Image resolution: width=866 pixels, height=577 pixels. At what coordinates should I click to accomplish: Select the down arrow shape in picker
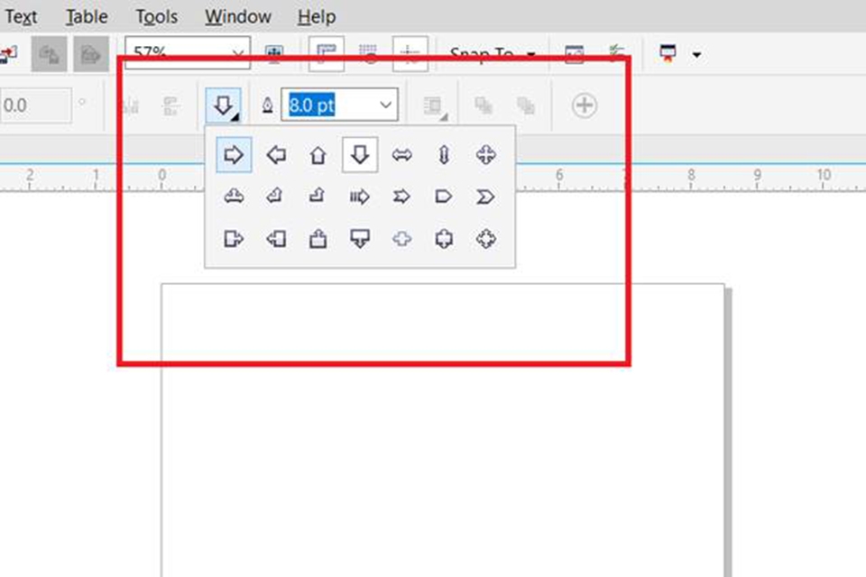click(x=360, y=154)
